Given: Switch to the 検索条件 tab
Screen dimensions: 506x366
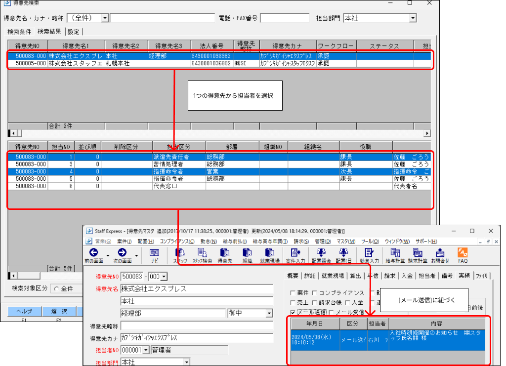Looking at the screenshot, I should coord(19,32).
